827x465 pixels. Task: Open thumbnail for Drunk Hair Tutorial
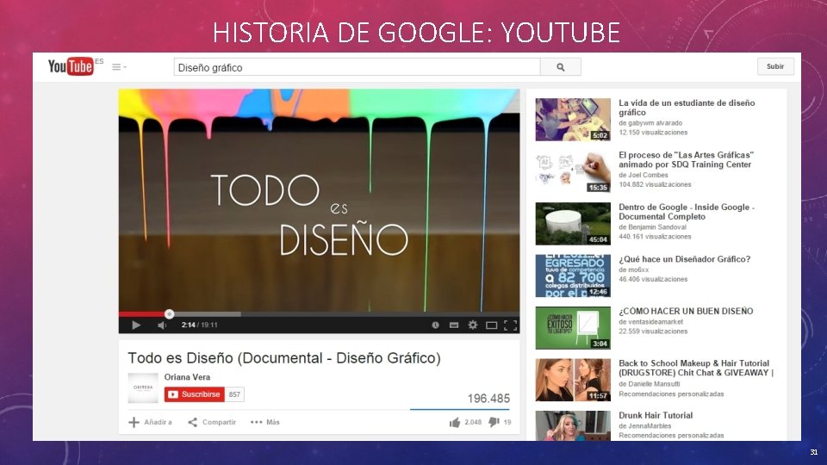tap(573, 426)
